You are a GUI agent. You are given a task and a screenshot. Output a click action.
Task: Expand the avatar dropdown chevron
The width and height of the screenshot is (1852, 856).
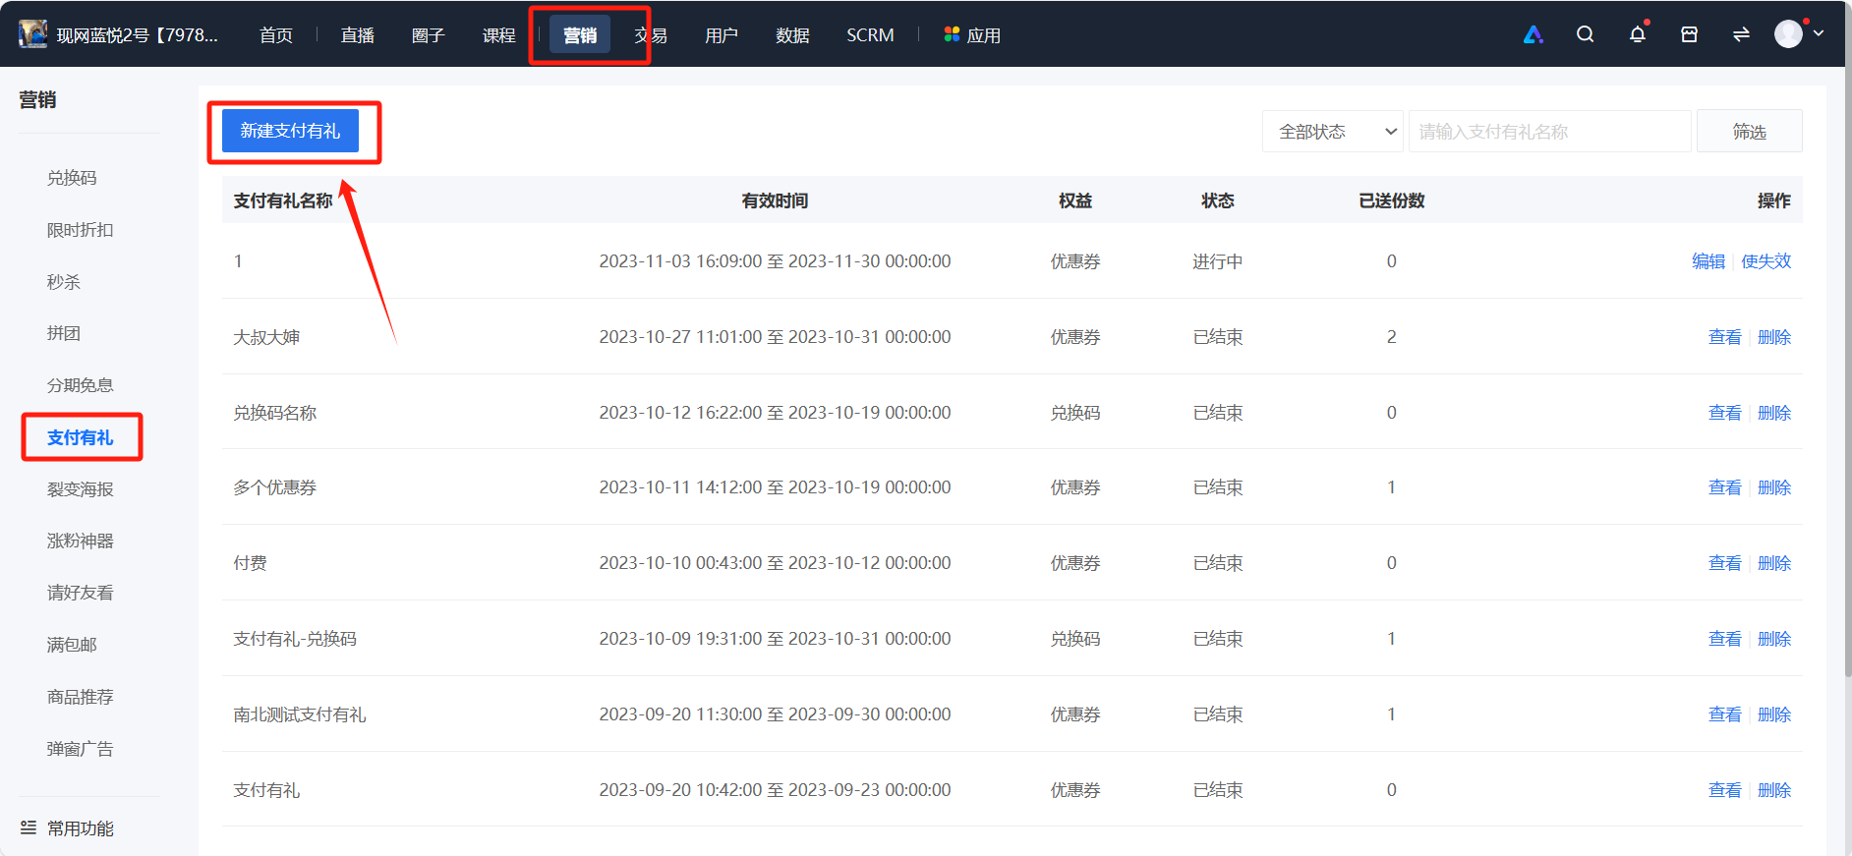1819,33
